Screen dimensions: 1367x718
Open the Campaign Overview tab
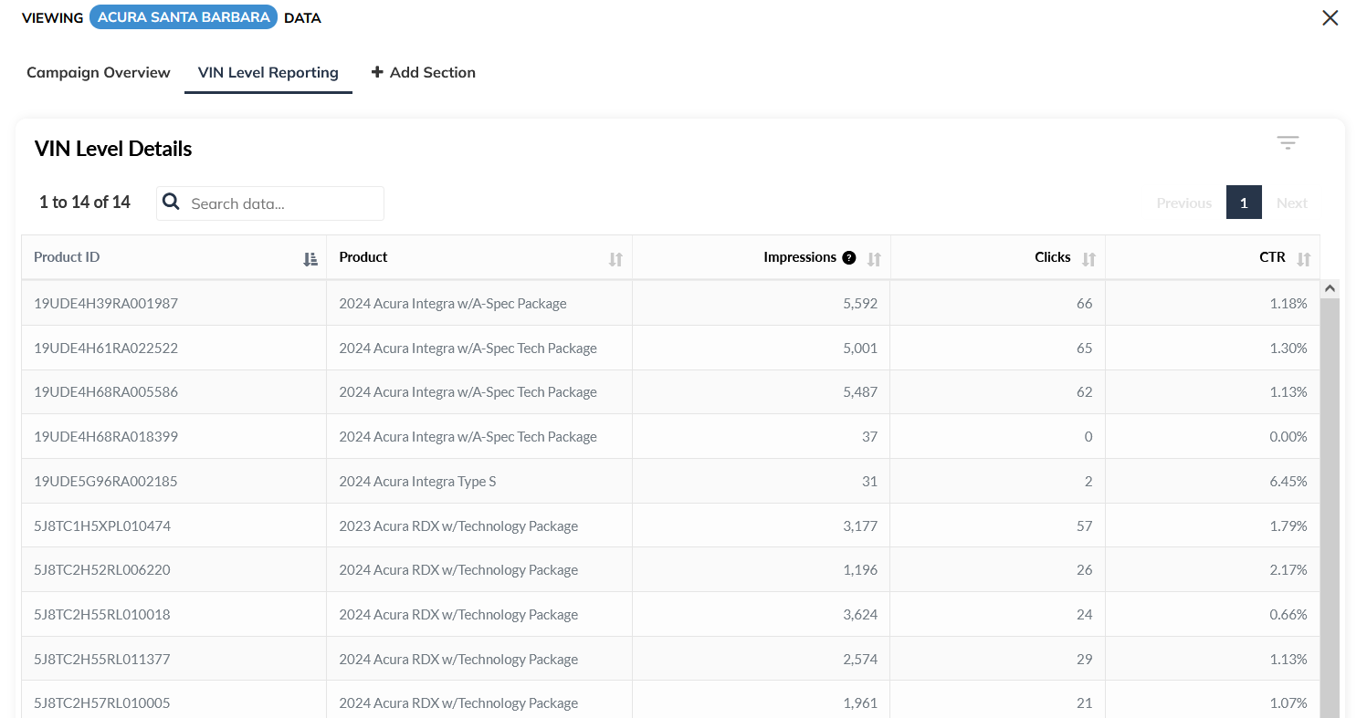tap(99, 73)
